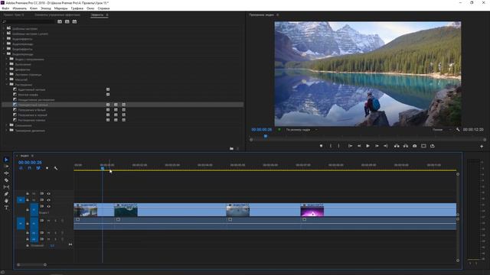
Task: Open the Окно menu
Action: (x=90, y=8)
